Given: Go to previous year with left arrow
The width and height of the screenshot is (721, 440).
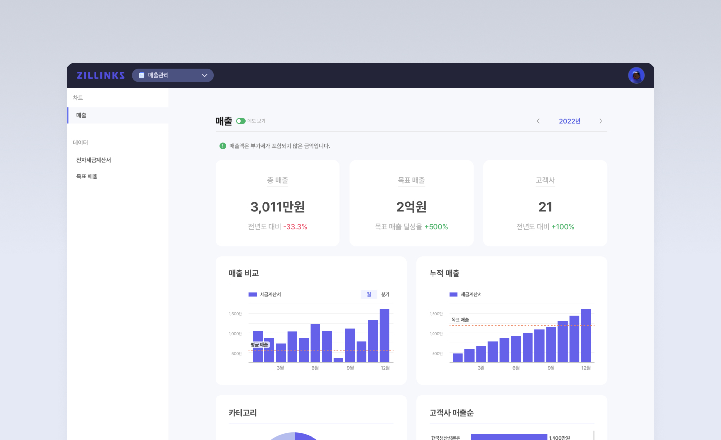Looking at the screenshot, I should [538, 121].
